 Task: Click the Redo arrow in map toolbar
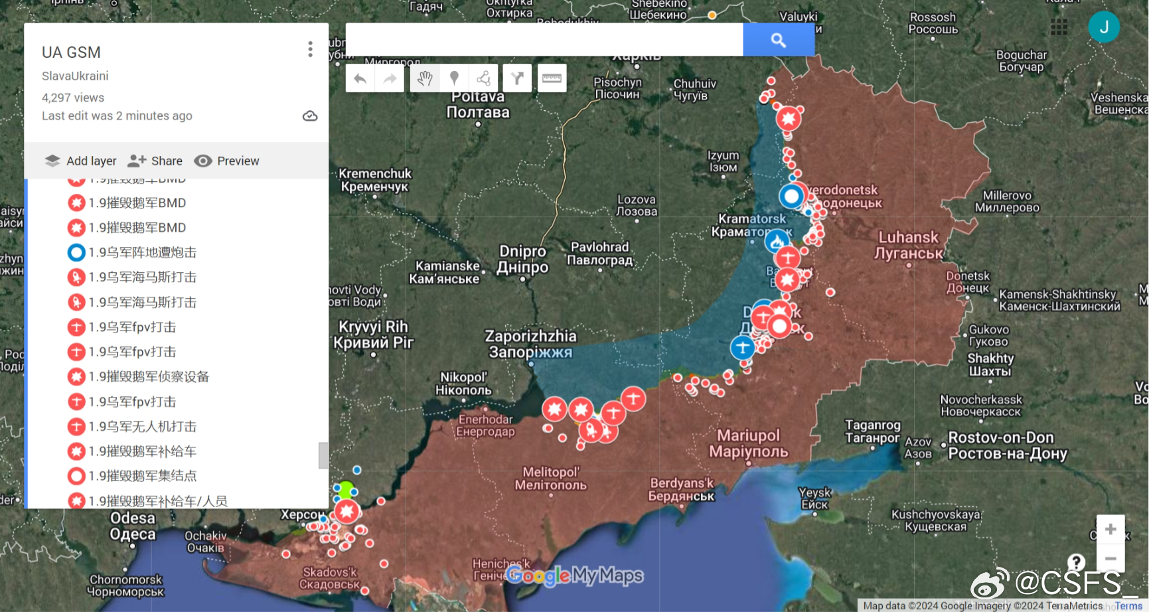pos(390,79)
